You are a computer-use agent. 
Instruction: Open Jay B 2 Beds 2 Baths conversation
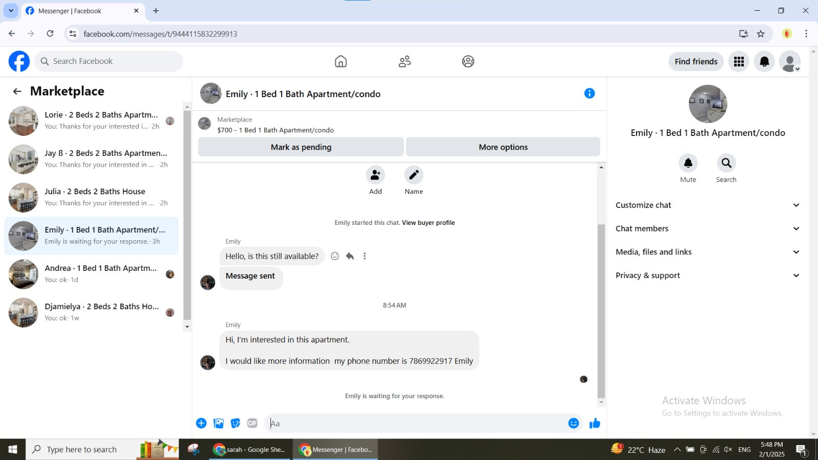[92, 159]
